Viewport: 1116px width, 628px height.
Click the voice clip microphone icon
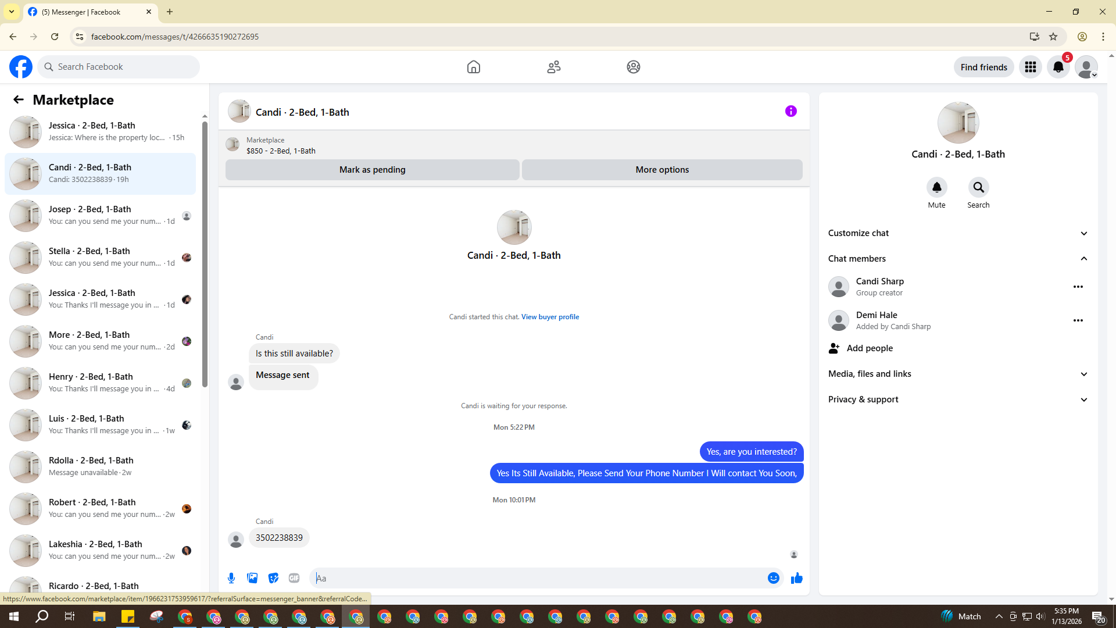[231, 578]
